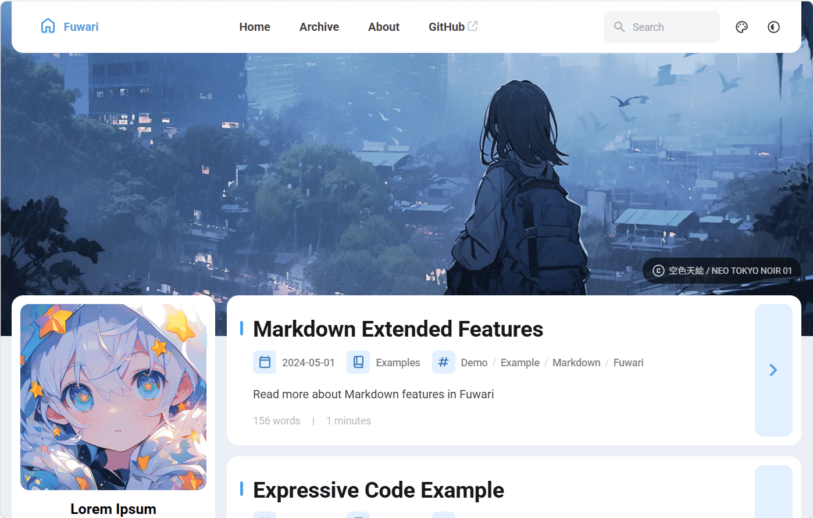The height and width of the screenshot is (518, 813).
Task: Click the Fuwari tag link
Action: point(628,363)
